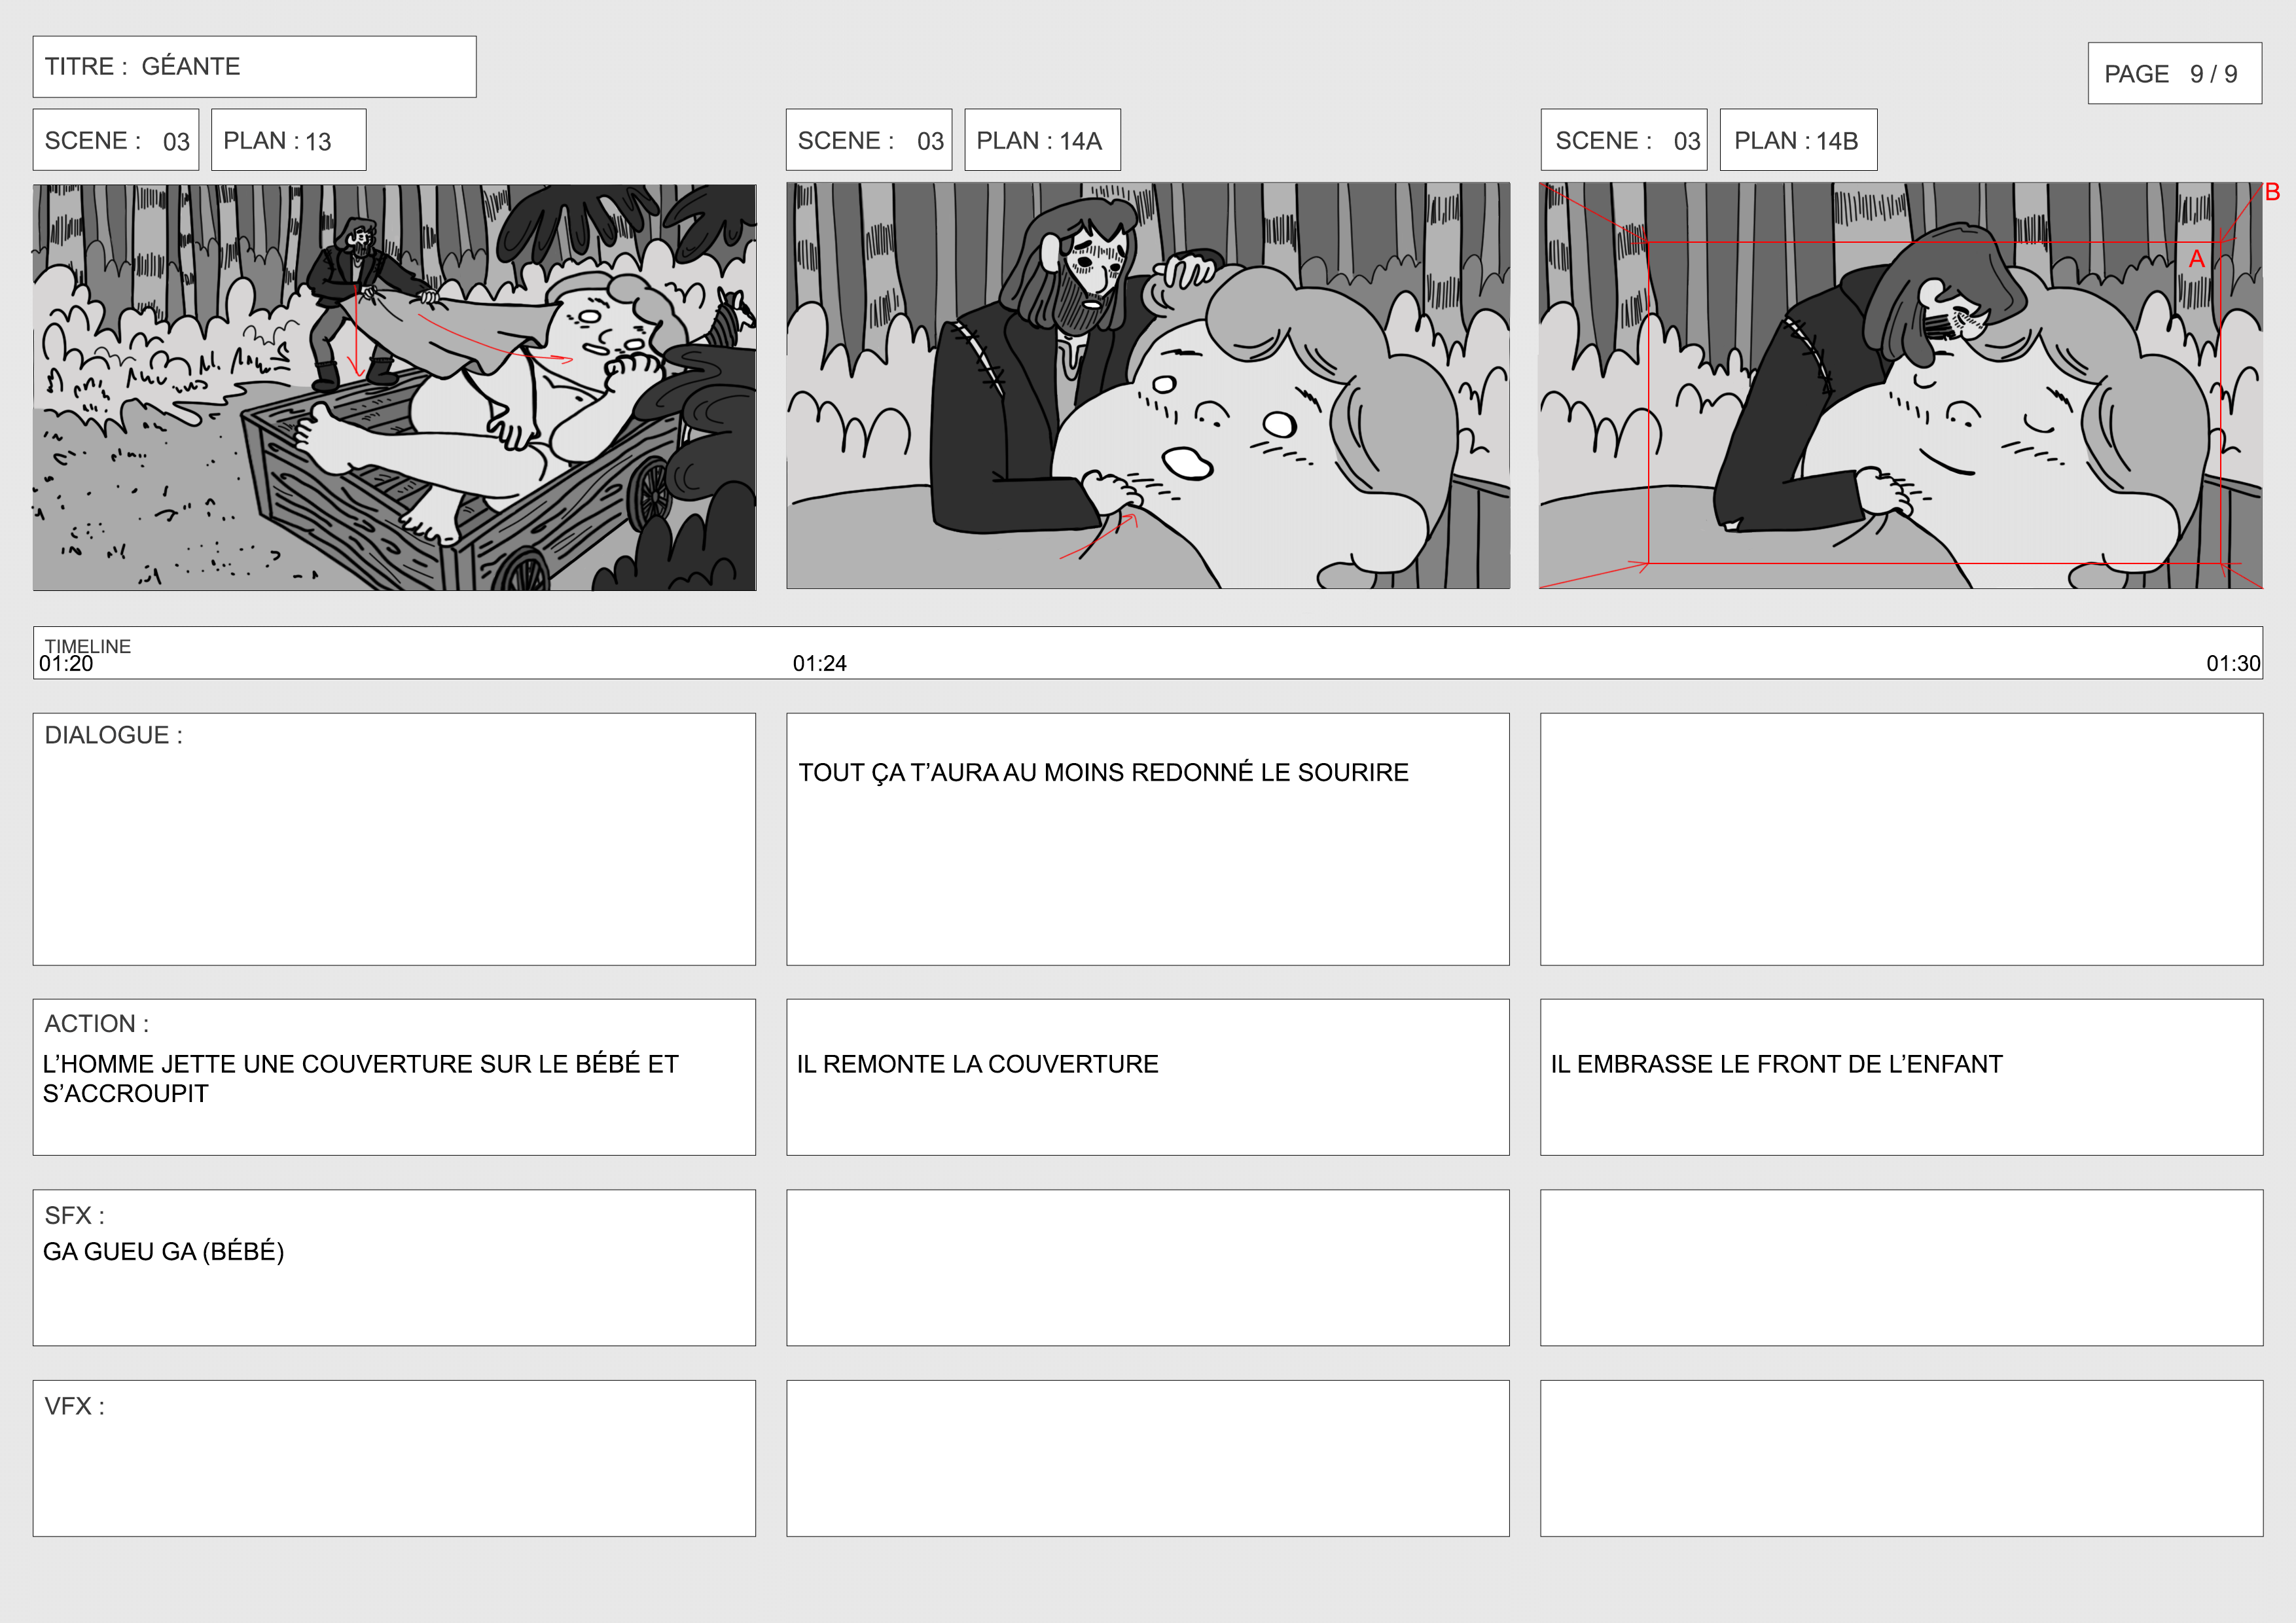Screen dimensions: 2296x1623
Task: Select action text 'IL EMBRASSE LE FRONT DE L'ENFANT'
Action: coord(1776,1064)
